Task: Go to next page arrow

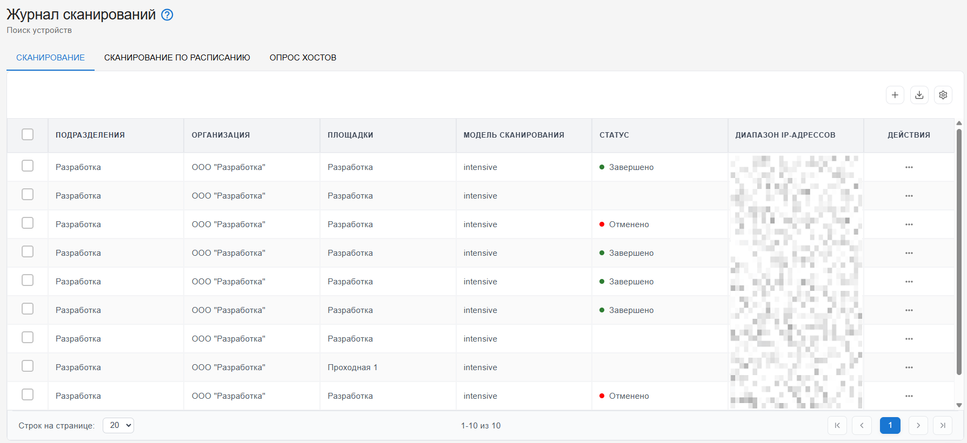Action: point(918,426)
